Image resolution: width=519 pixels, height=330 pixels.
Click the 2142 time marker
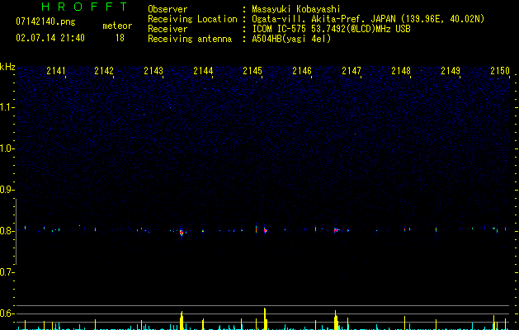pos(104,71)
